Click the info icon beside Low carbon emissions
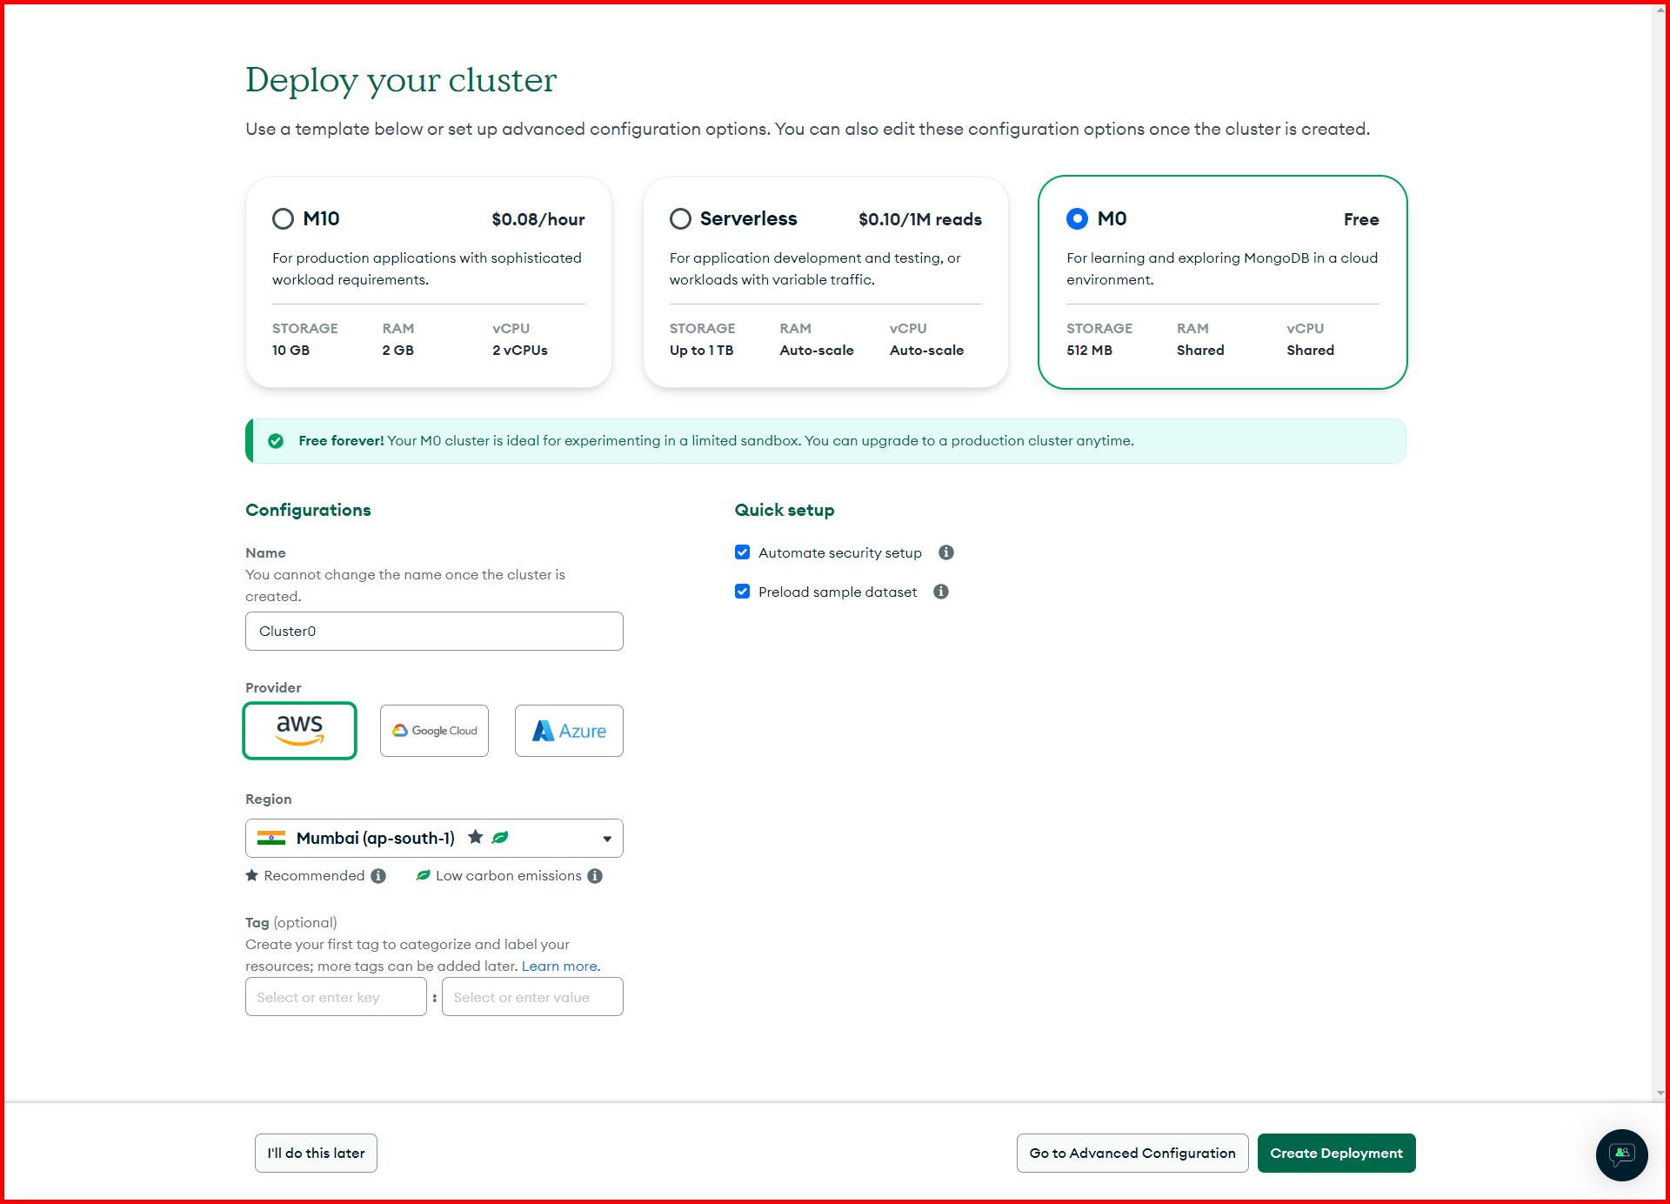Screen dimensions: 1670x1204 [595, 876]
